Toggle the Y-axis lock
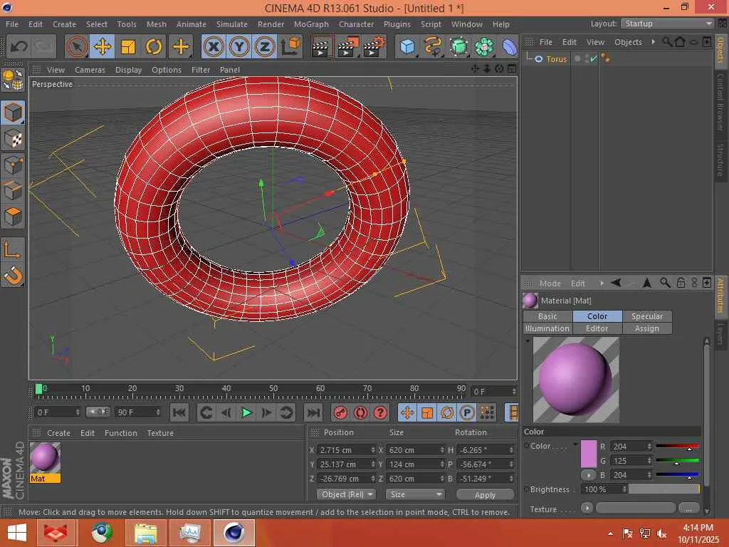The height and width of the screenshot is (547, 729). (x=239, y=47)
